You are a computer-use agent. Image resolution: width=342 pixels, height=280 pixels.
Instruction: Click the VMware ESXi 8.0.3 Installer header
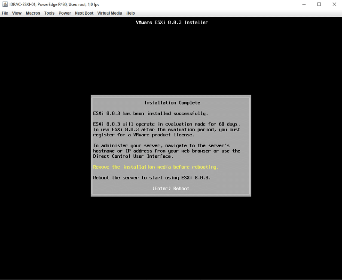click(x=172, y=22)
